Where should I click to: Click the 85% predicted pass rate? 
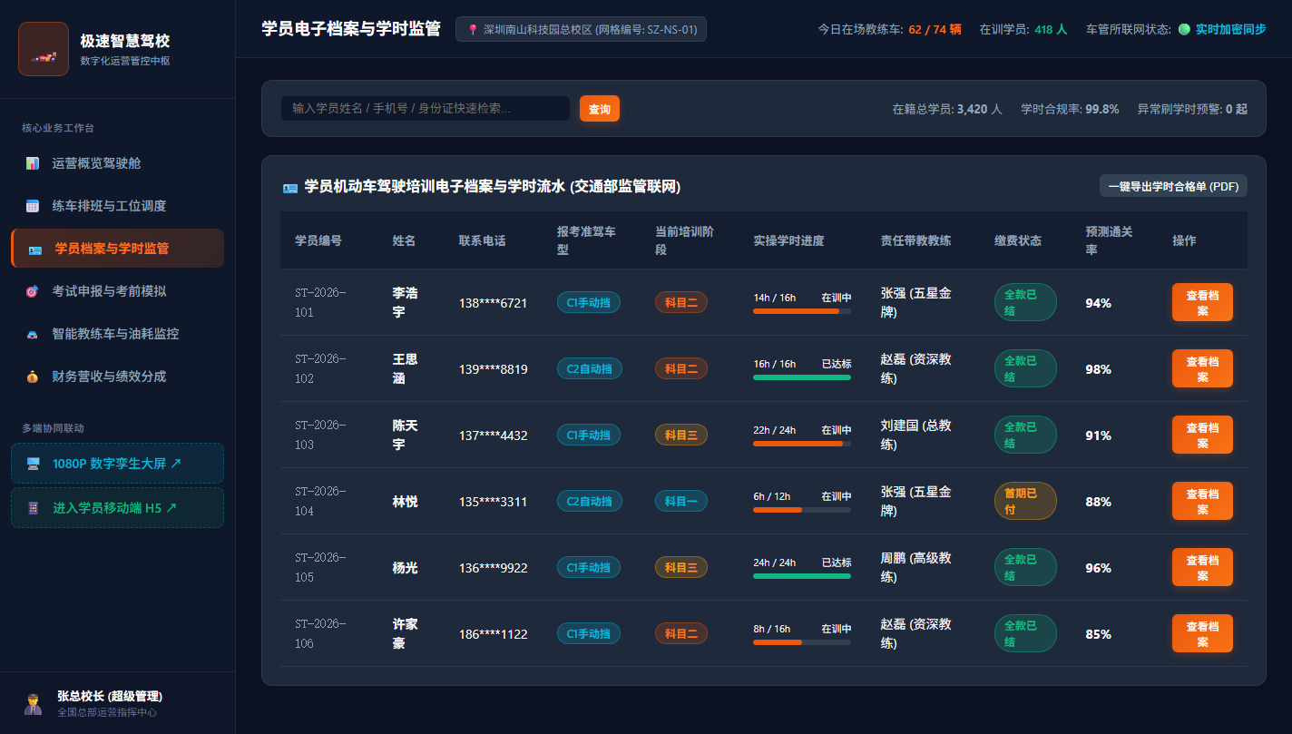(1098, 634)
